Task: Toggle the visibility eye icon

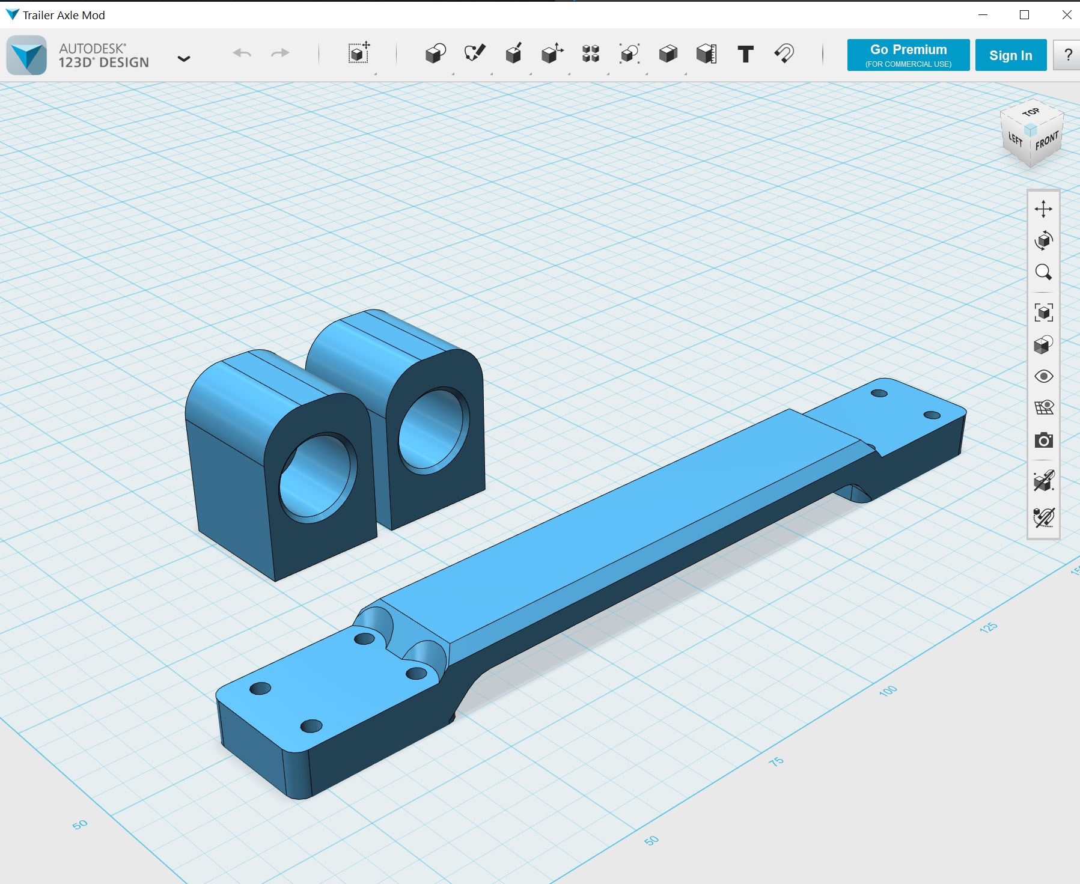Action: click(x=1044, y=376)
